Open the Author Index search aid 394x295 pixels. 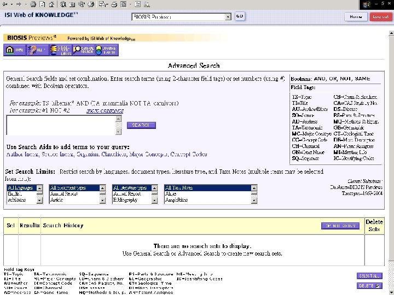click(22, 154)
